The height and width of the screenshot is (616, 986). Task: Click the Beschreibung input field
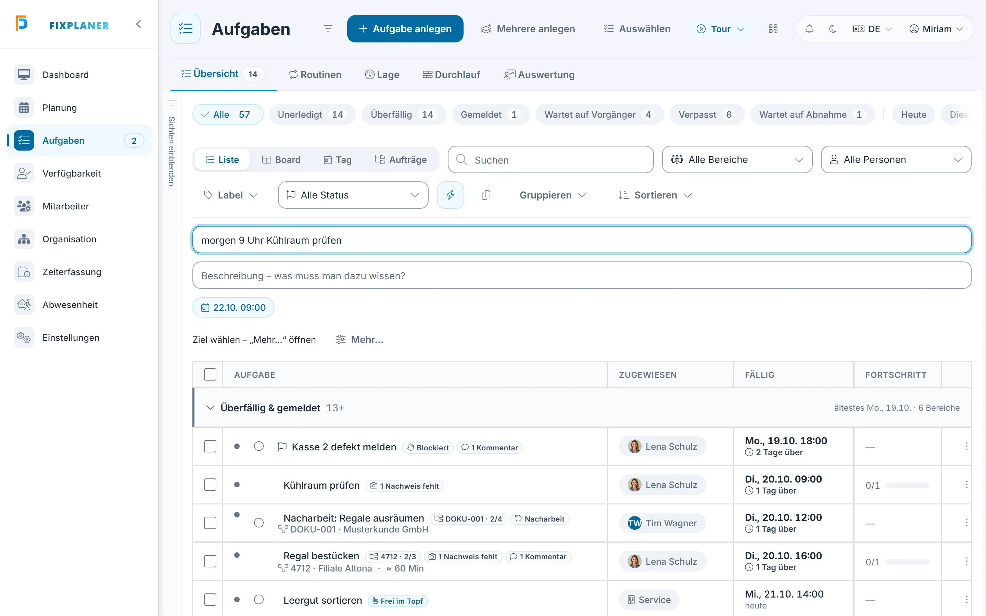click(x=582, y=276)
